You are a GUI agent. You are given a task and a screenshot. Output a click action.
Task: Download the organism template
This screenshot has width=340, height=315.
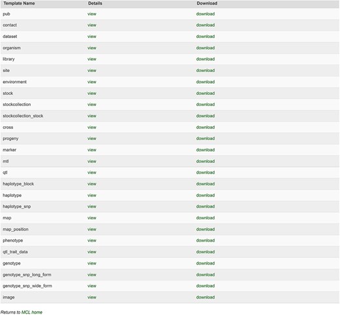pyautogui.click(x=205, y=48)
